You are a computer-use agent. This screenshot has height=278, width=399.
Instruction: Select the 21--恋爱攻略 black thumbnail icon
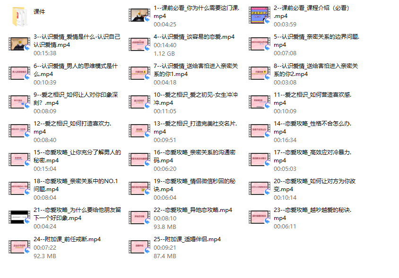tap(19, 217)
